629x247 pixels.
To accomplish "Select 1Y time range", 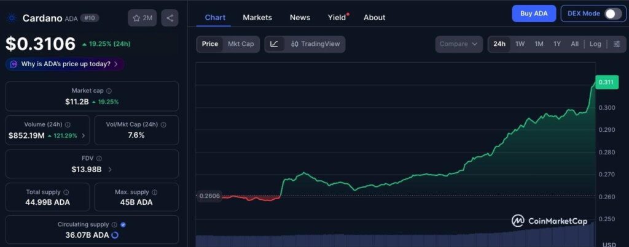I will click(x=557, y=44).
